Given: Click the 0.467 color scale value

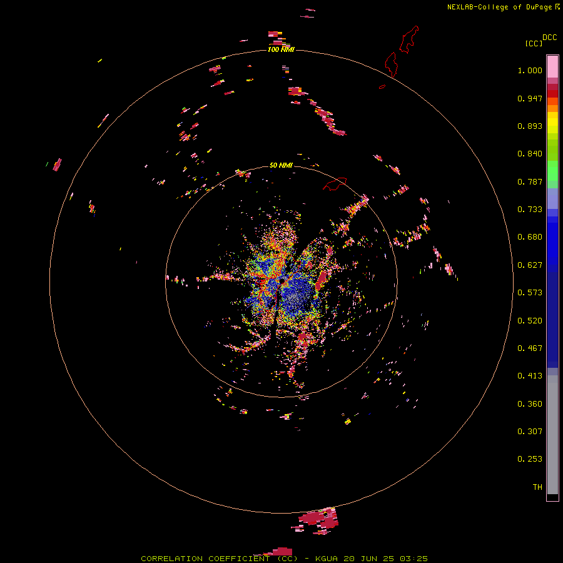Looking at the screenshot, I should click(x=530, y=348).
